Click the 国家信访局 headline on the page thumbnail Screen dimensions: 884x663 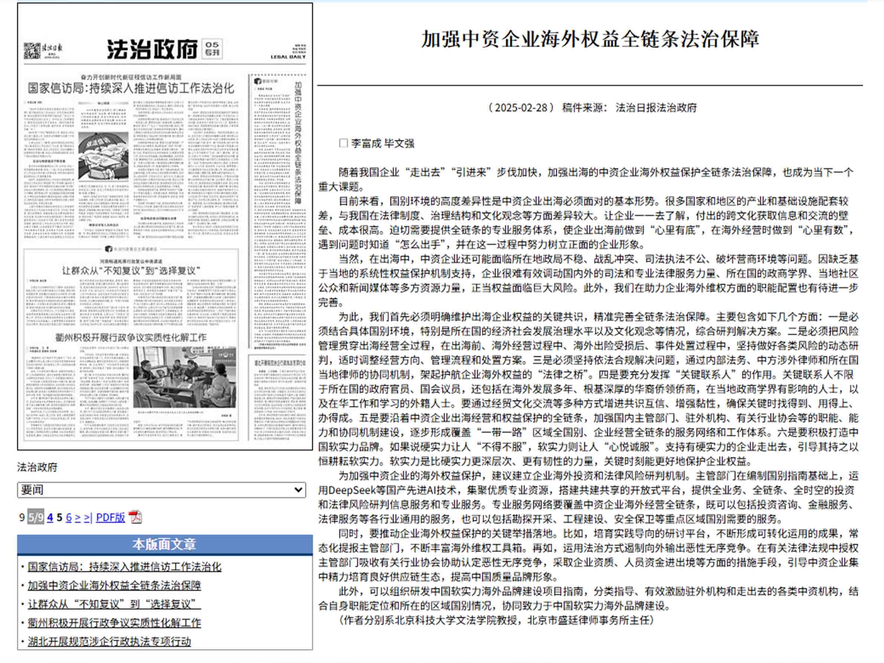click(x=131, y=88)
